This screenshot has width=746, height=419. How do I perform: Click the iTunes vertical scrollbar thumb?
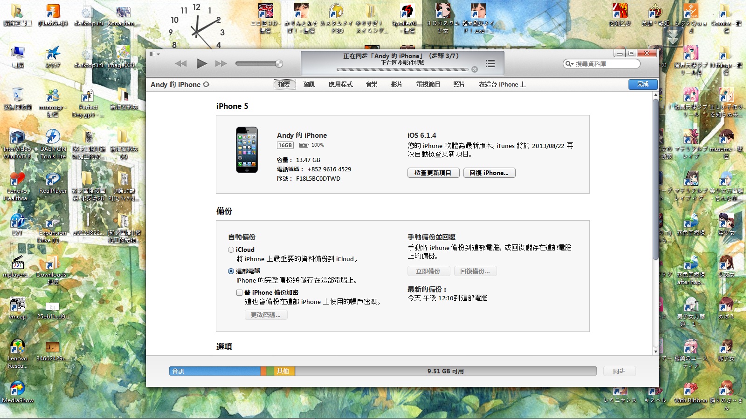(656, 179)
